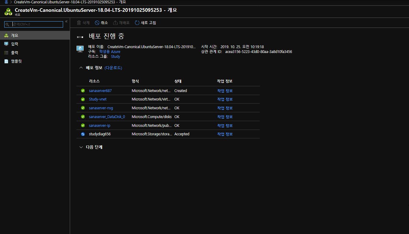Expand the 다음 단계 section
Viewport: 409px width, 234px height.
pos(81,147)
